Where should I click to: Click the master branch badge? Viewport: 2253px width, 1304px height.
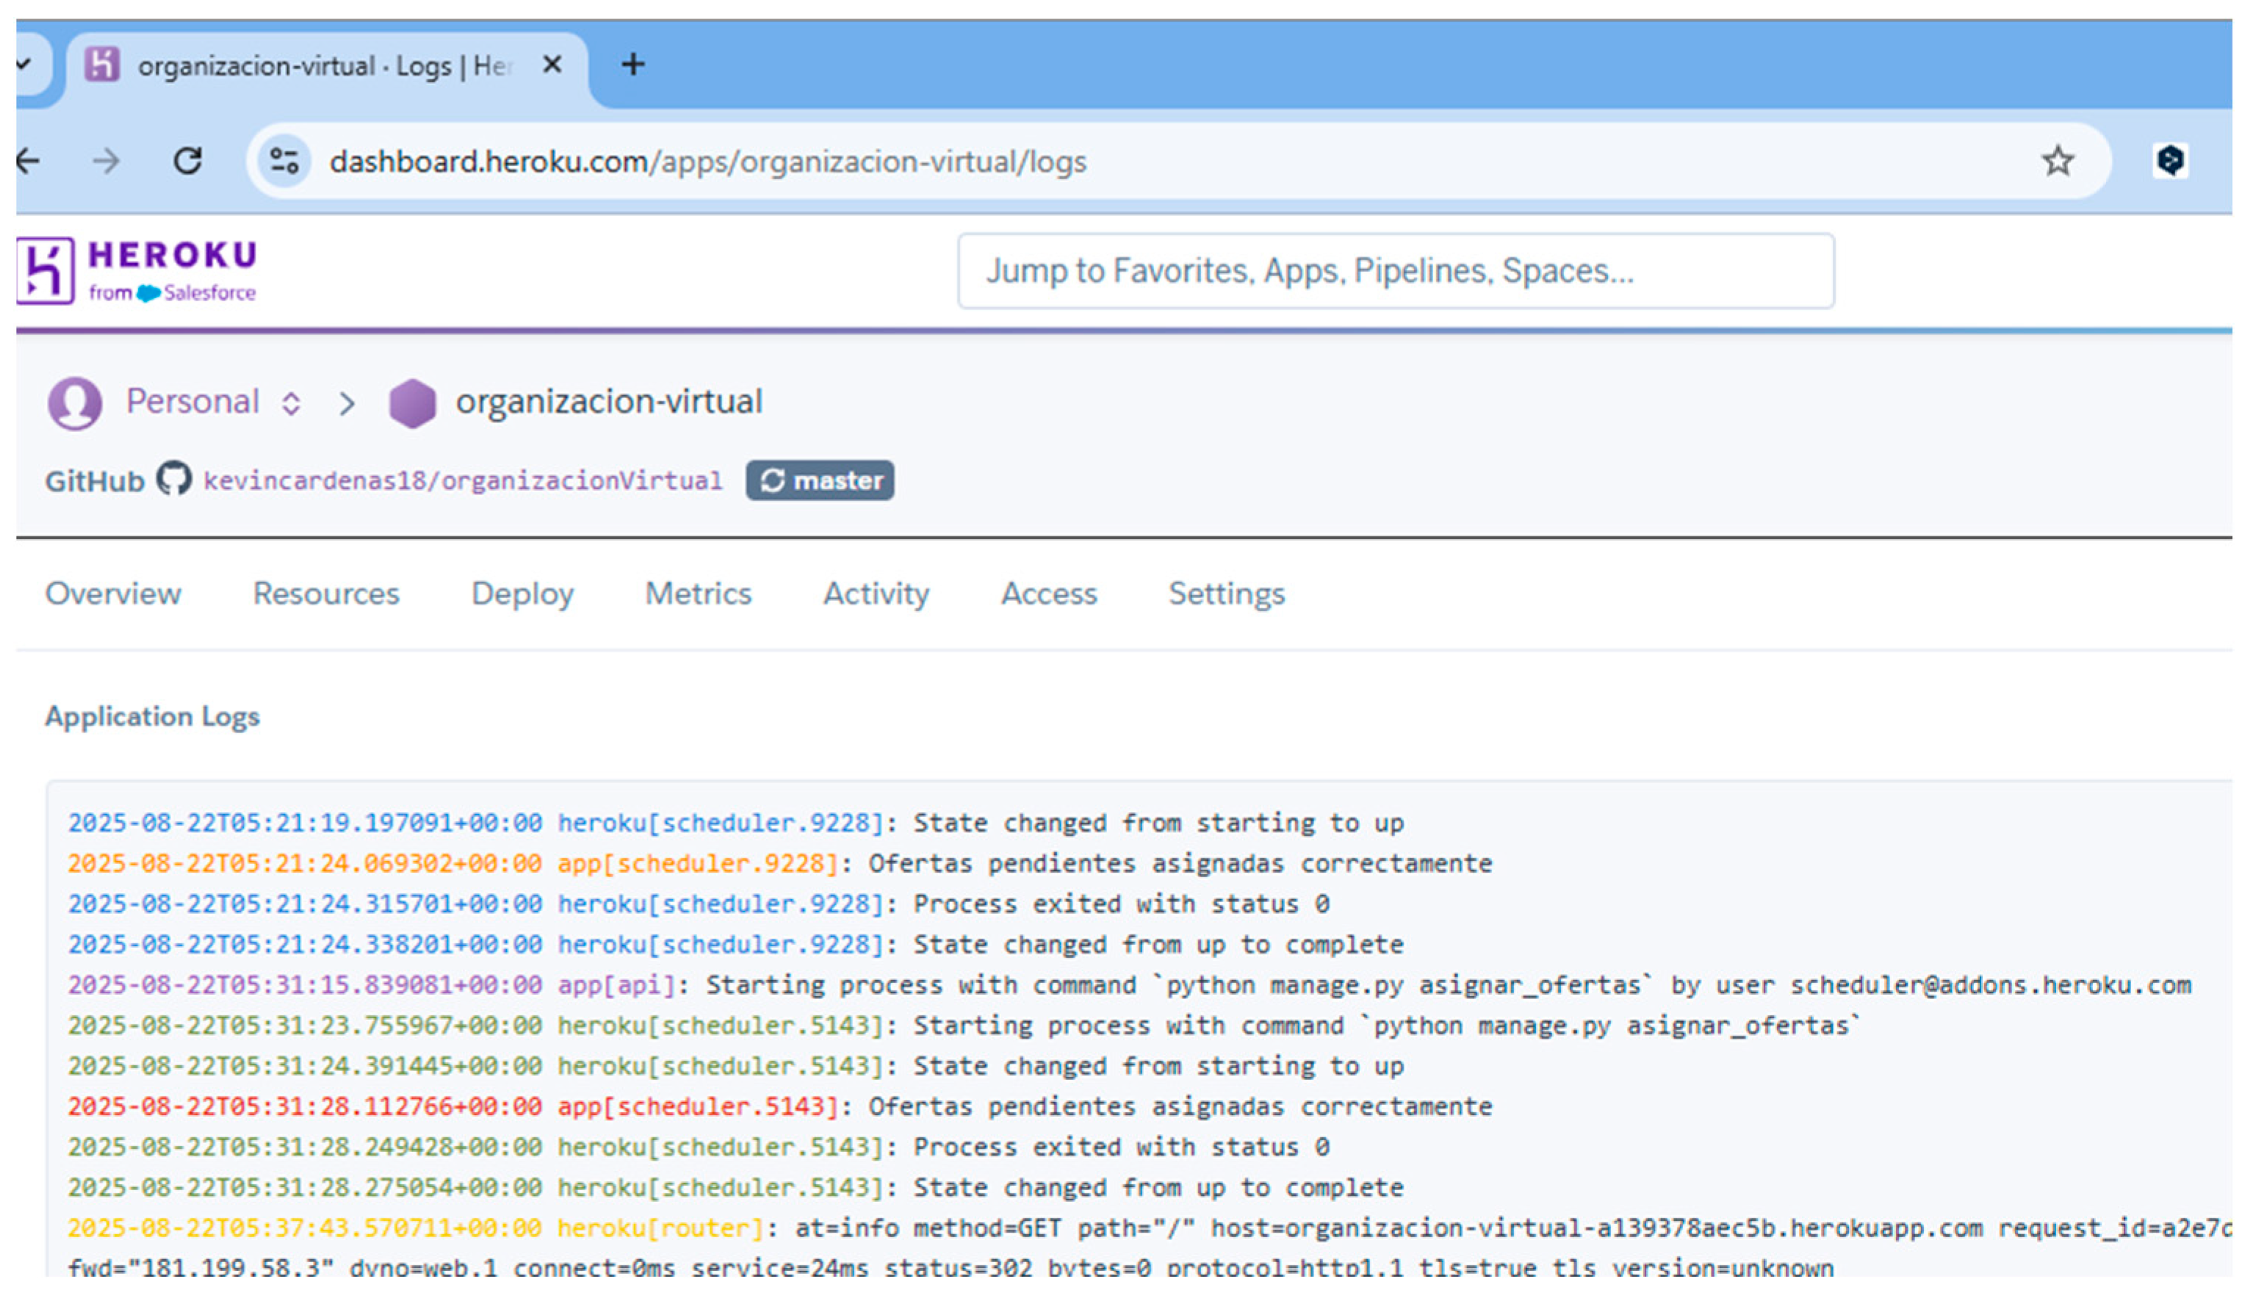820,481
